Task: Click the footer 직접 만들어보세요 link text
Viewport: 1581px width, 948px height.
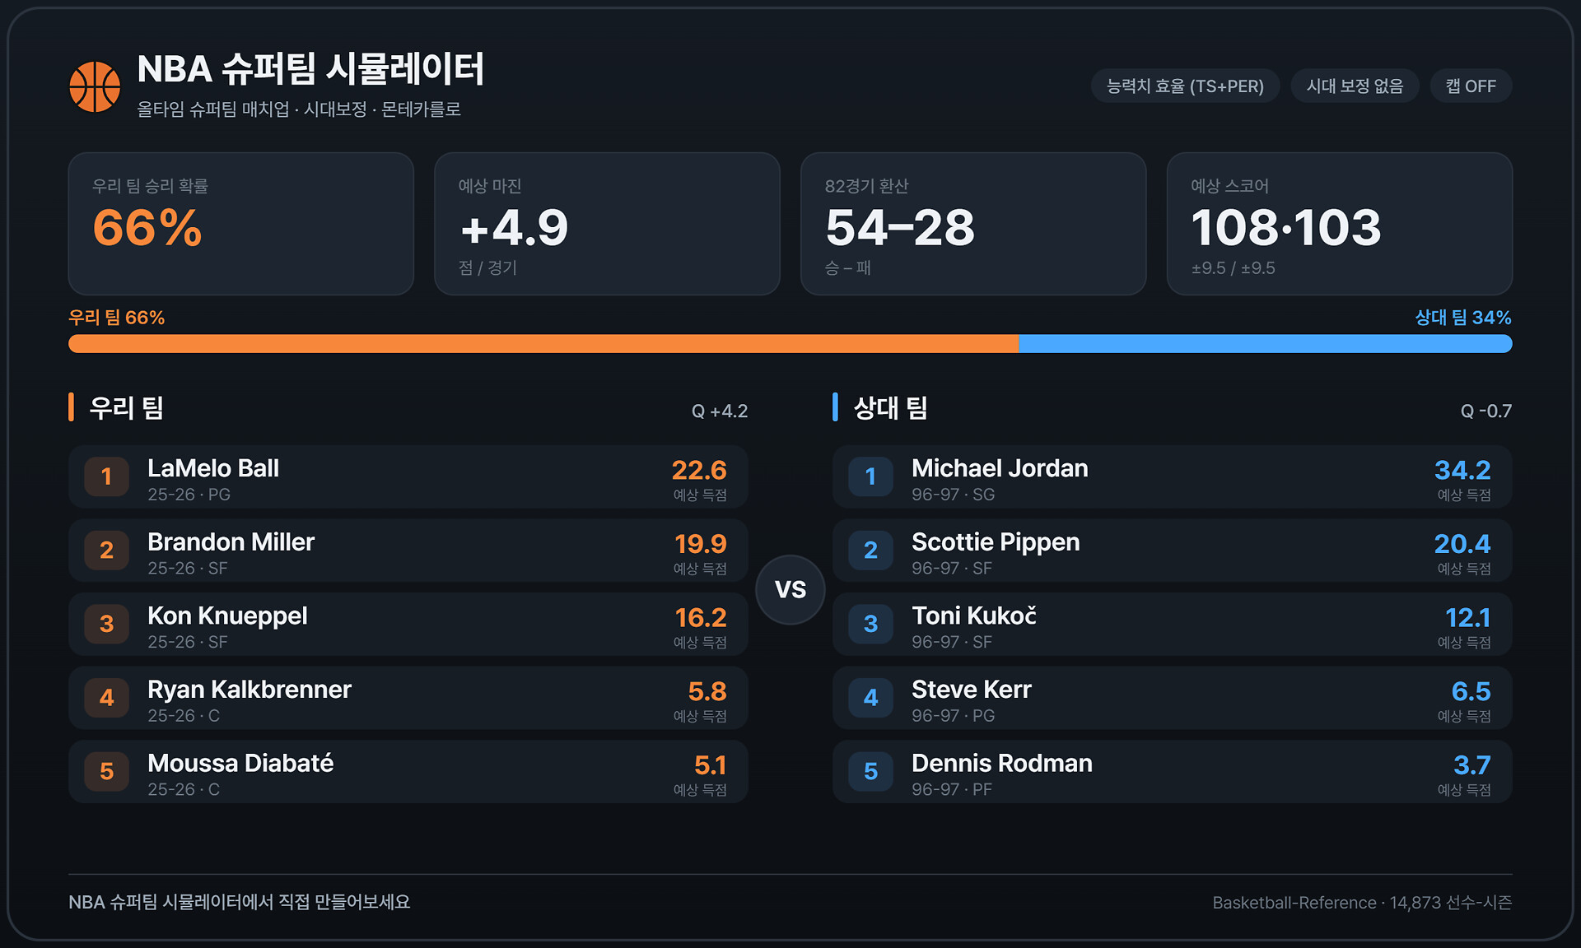Action: (x=343, y=902)
